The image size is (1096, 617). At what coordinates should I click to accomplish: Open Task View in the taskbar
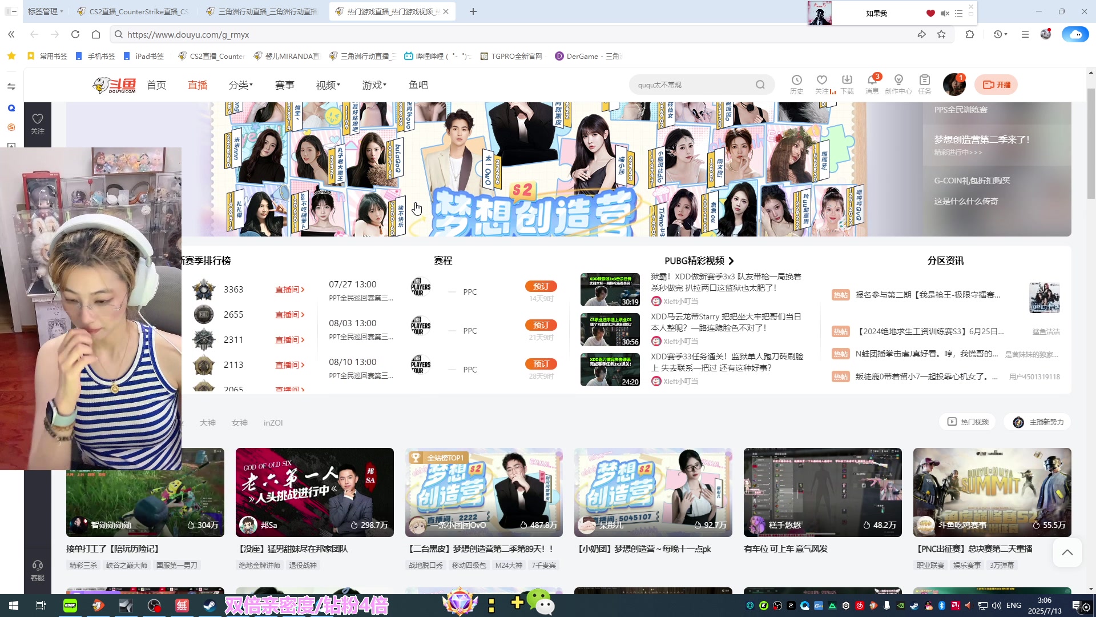point(41,606)
